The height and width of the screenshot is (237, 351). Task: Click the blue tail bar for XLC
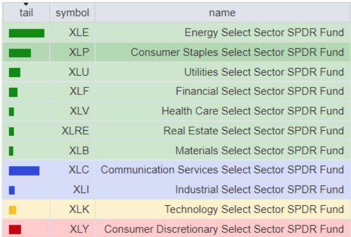coord(24,170)
